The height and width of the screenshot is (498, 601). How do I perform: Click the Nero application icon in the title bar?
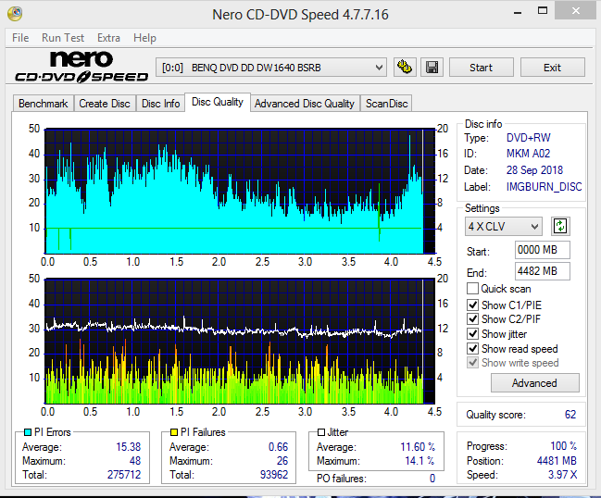click(15, 14)
